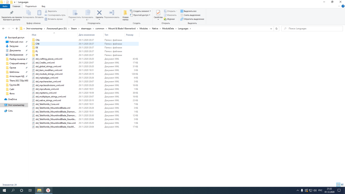Open the volume speaker tray icon
This screenshot has height=194, width=345.
(315, 190)
